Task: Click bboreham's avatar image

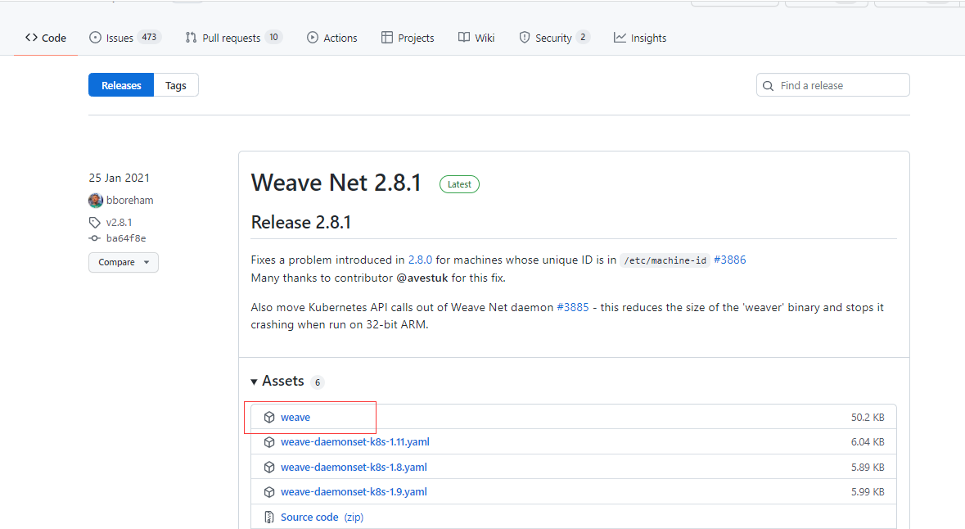Action: 96,200
